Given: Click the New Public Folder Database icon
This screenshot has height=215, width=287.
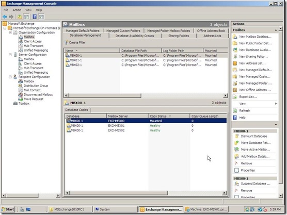Looking at the screenshot, I should 235,43.
